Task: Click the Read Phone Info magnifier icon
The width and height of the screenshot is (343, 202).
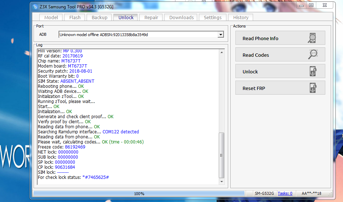Action: tap(312, 38)
